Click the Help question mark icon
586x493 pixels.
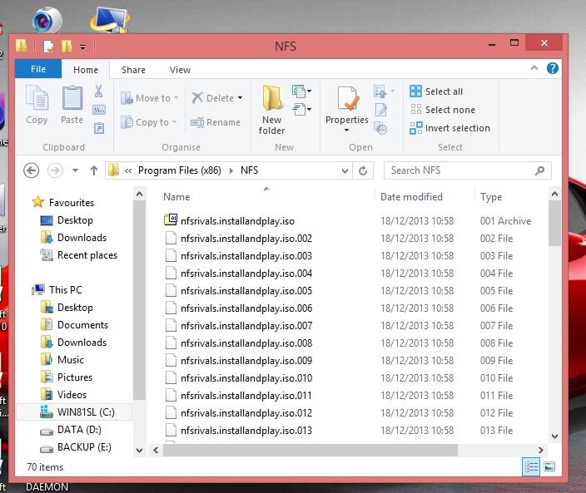(552, 68)
